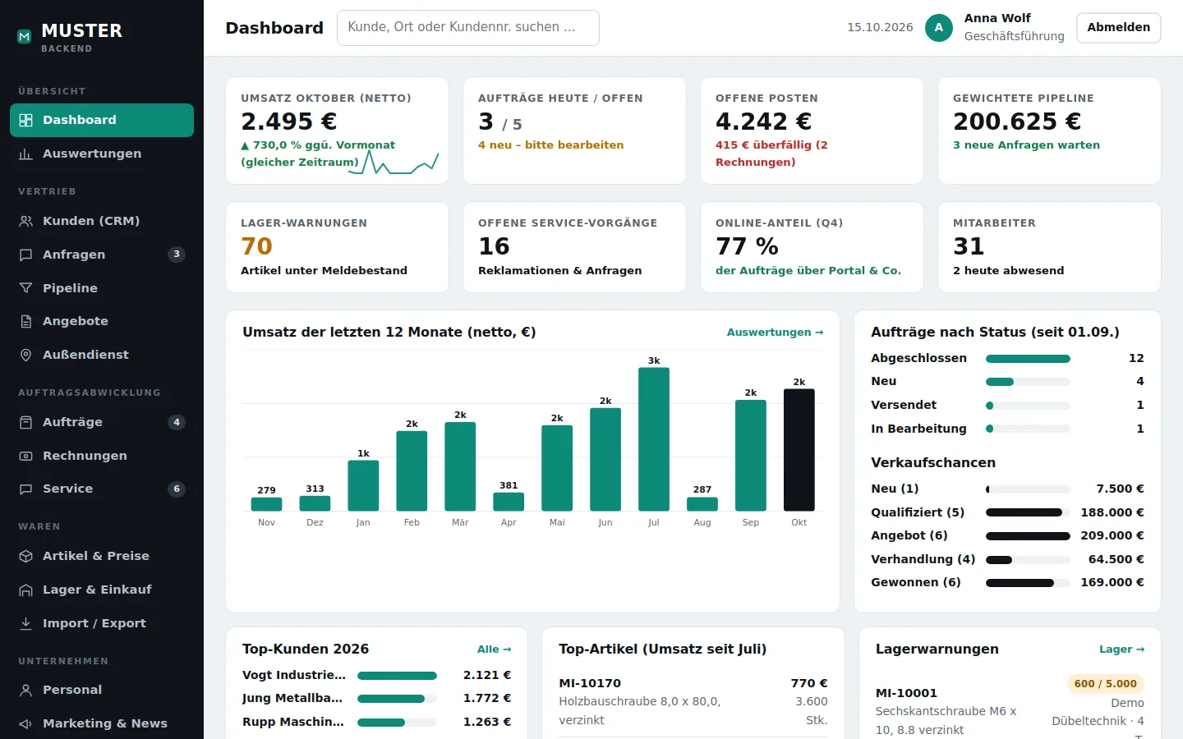Go to Kunden (CRM) in sidebar
The width and height of the screenshot is (1183, 739).
coord(102,221)
